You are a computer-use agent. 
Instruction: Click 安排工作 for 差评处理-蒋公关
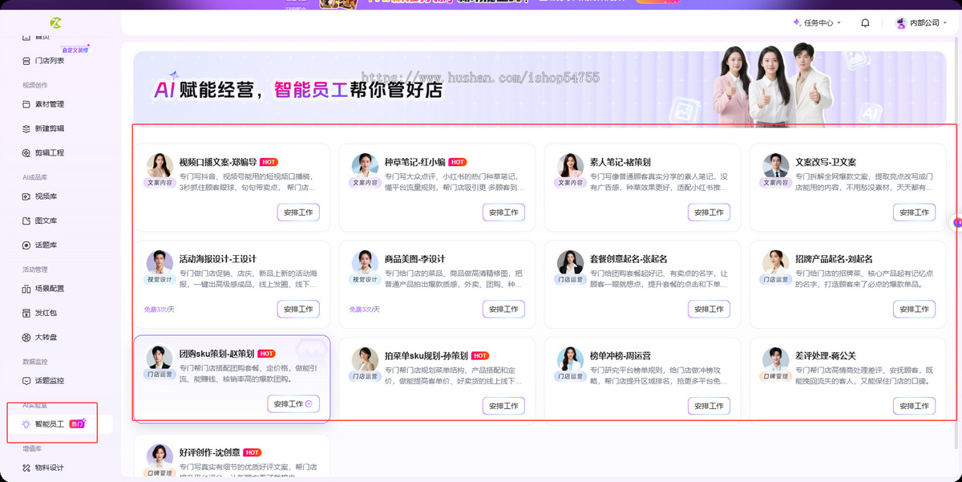915,405
